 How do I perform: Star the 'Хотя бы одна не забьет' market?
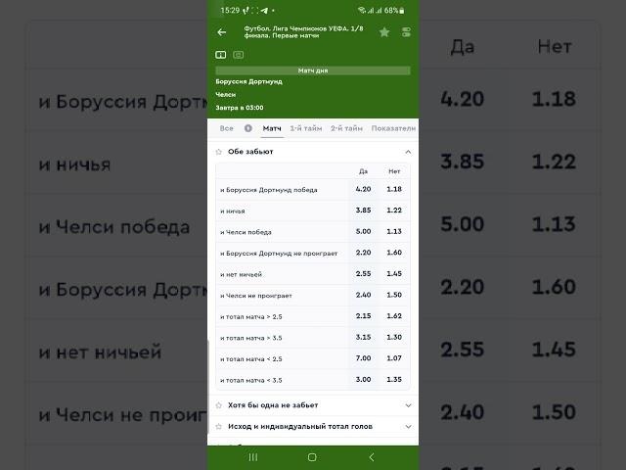218,405
